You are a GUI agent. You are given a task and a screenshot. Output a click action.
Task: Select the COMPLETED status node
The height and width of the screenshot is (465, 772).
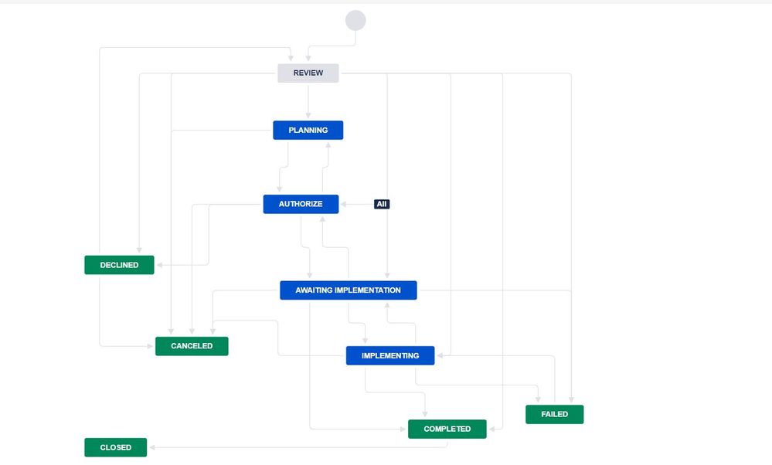pos(447,429)
